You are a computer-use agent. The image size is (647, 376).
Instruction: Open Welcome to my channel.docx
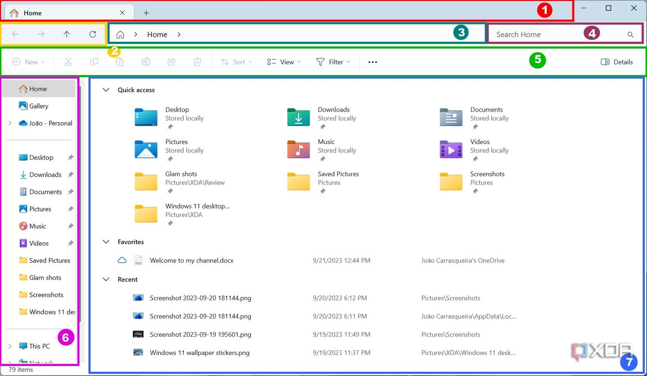point(192,260)
